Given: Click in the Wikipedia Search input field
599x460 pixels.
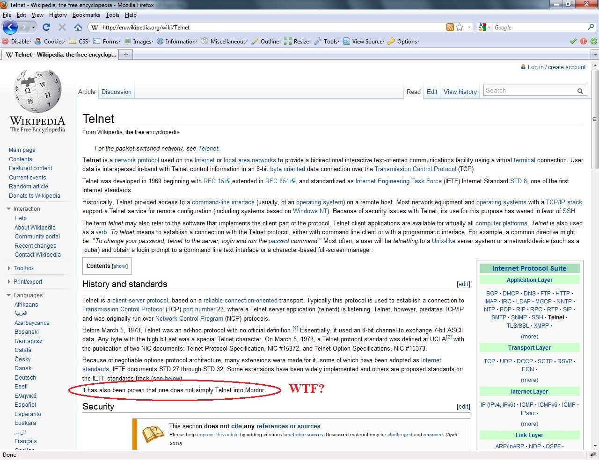Looking at the screenshot, I should tap(529, 91).
